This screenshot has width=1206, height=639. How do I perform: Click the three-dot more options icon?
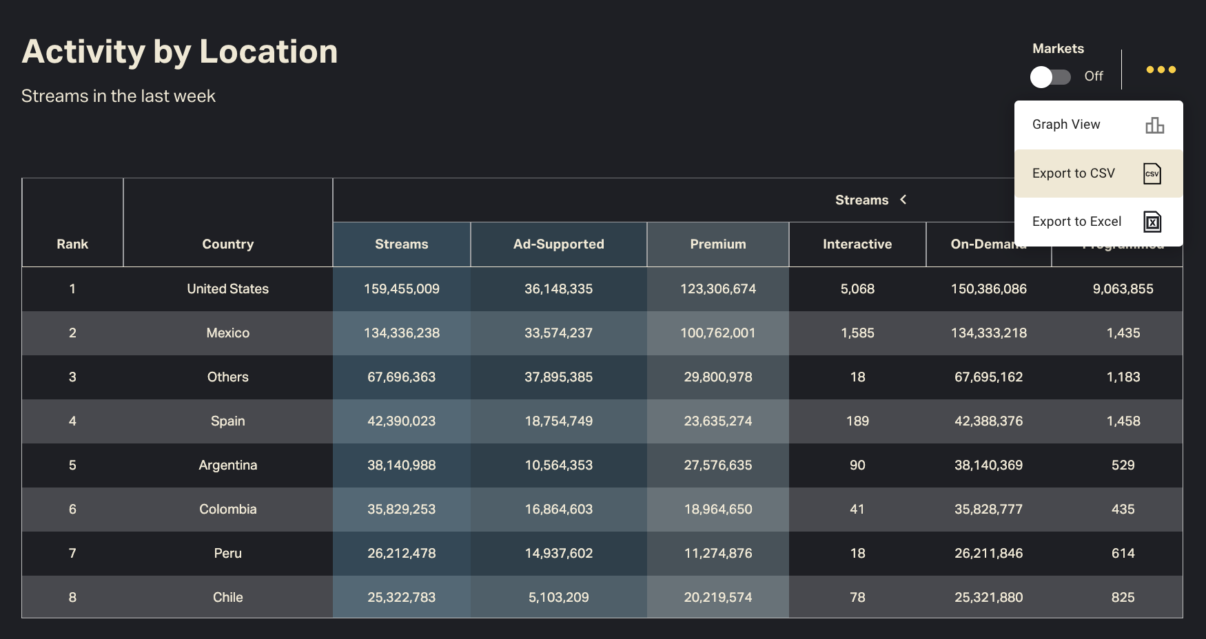click(x=1161, y=70)
